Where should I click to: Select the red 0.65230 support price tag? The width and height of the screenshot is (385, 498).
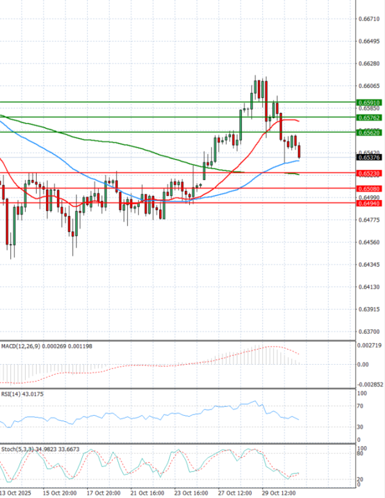(368, 174)
